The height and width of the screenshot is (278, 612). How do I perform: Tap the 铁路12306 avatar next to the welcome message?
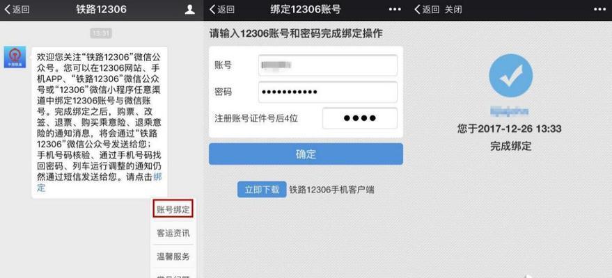tap(15, 57)
